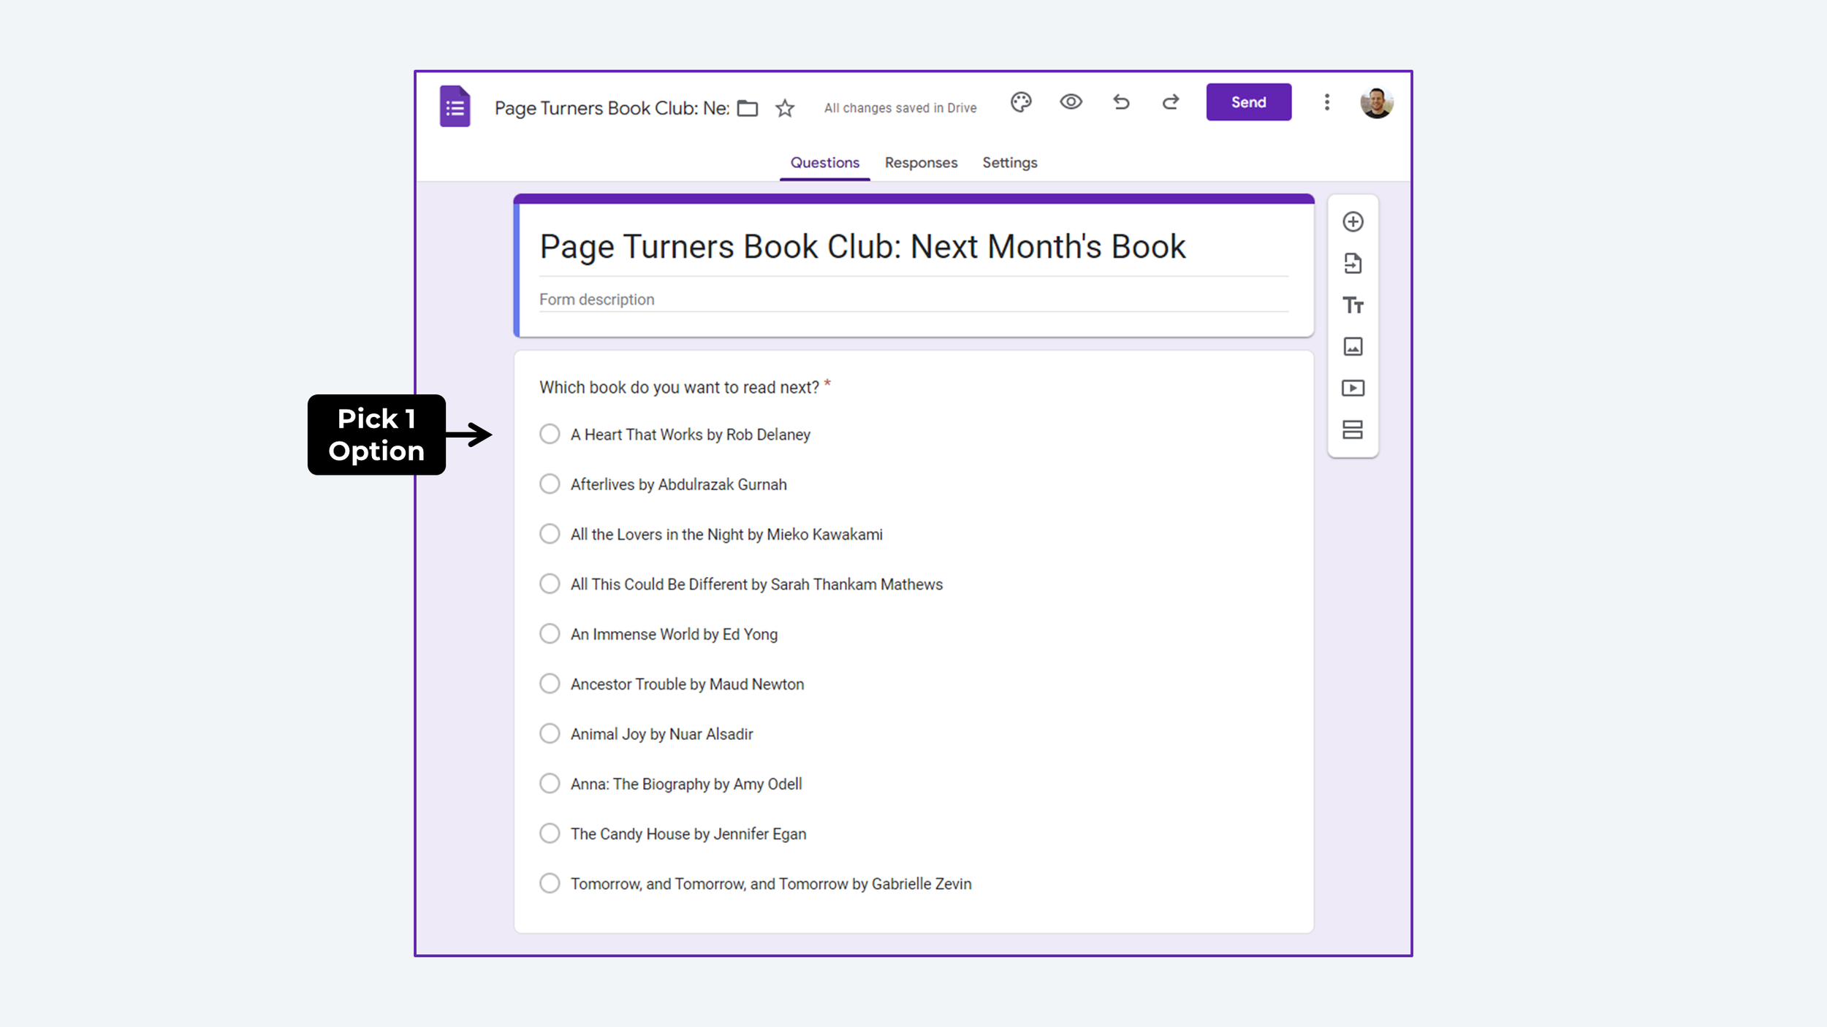Image resolution: width=1827 pixels, height=1027 pixels.
Task: Add a section with the section icon
Action: pyautogui.click(x=1353, y=430)
